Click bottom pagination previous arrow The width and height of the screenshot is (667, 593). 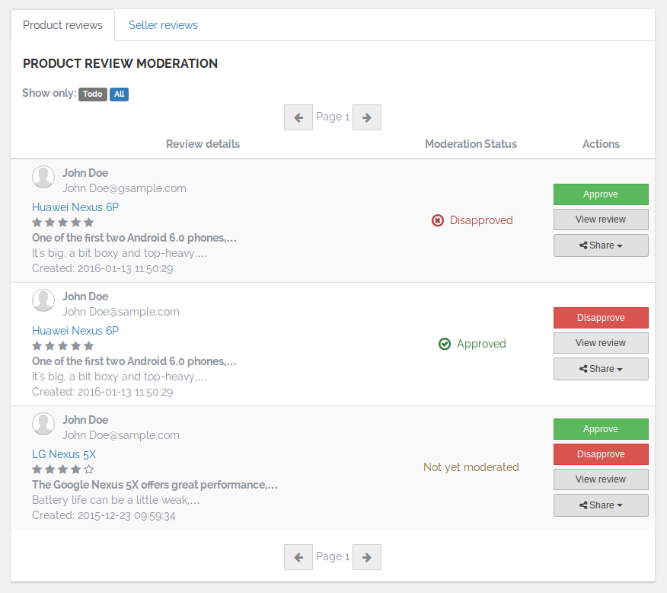[x=298, y=557]
